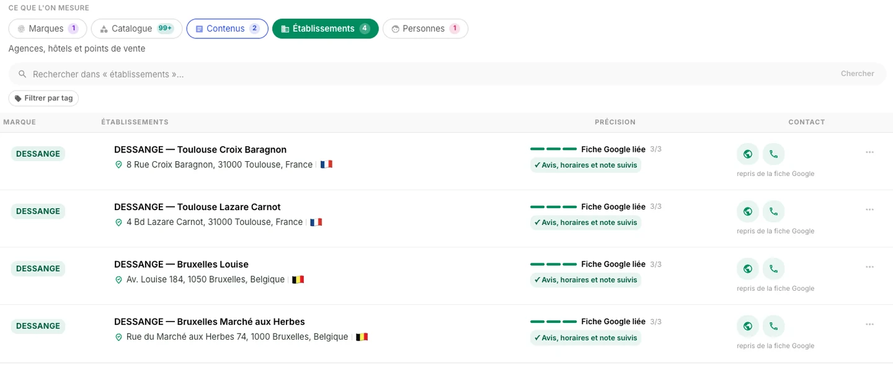Click 'Avis, horaires et note suivis' for Croix Baragnon

[x=585, y=165]
